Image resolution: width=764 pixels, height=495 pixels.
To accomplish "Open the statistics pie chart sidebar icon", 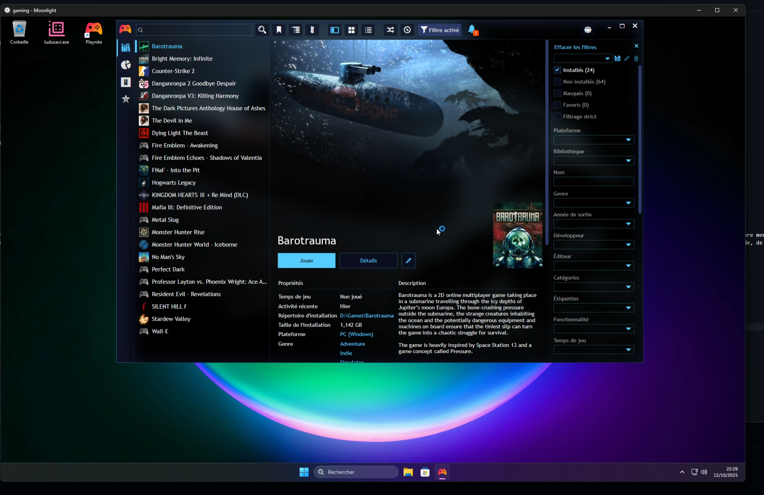I will (x=126, y=65).
